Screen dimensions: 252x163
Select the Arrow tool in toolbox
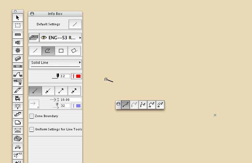(18, 18)
